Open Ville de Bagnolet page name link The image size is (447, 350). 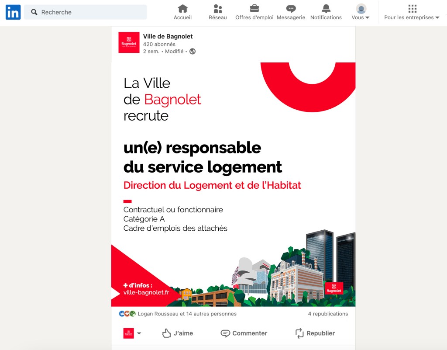pyautogui.click(x=168, y=36)
